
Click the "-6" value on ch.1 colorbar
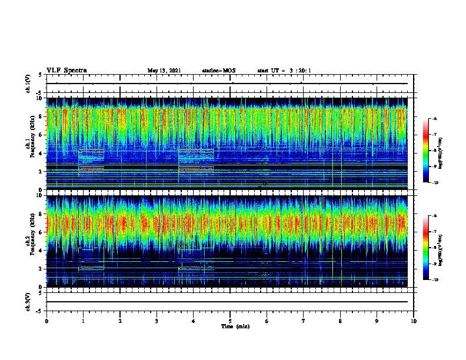tap(434, 118)
